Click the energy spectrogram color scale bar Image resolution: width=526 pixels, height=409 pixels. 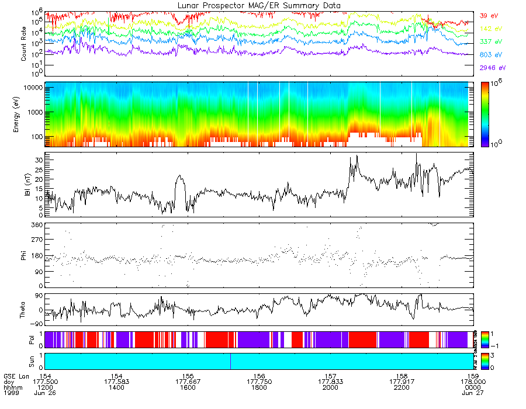click(485, 115)
